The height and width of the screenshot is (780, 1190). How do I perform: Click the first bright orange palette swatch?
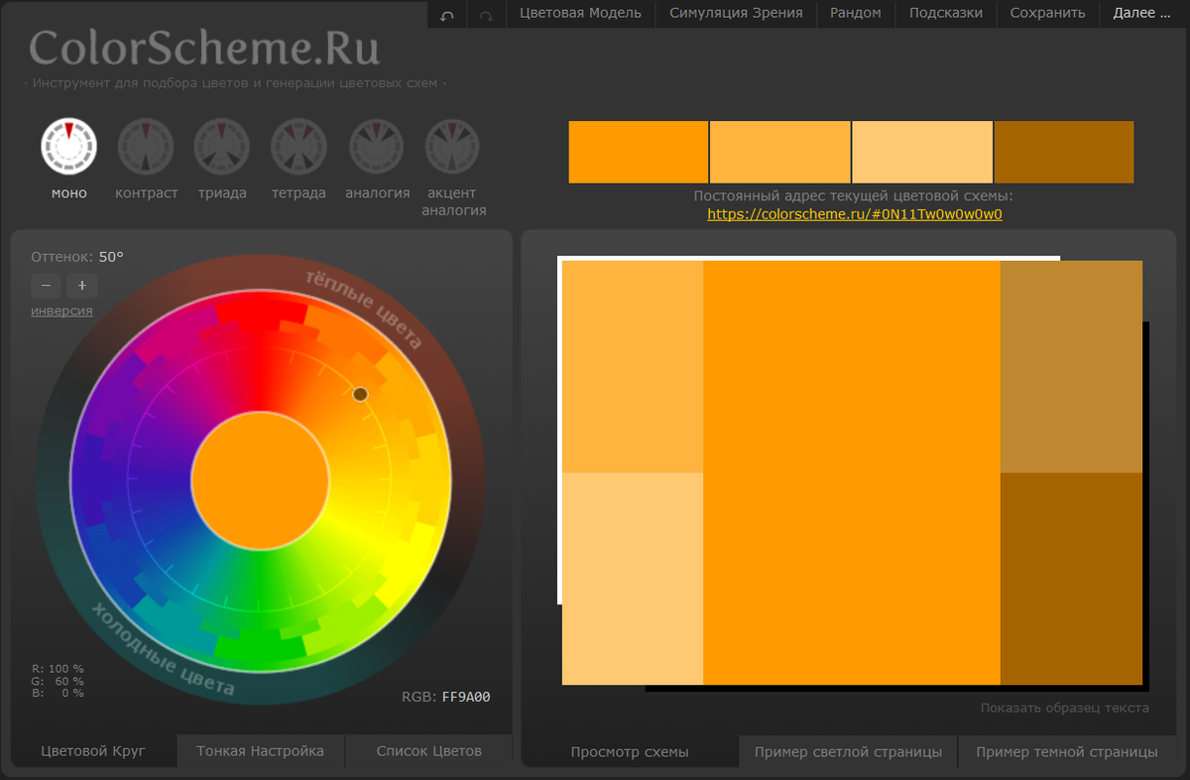click(639, 152)
